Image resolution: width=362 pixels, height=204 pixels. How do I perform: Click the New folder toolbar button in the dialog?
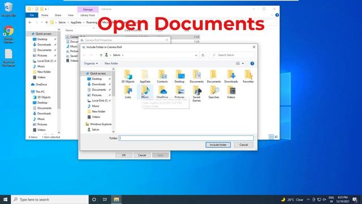pyautogui.click(x=111, y=63)
